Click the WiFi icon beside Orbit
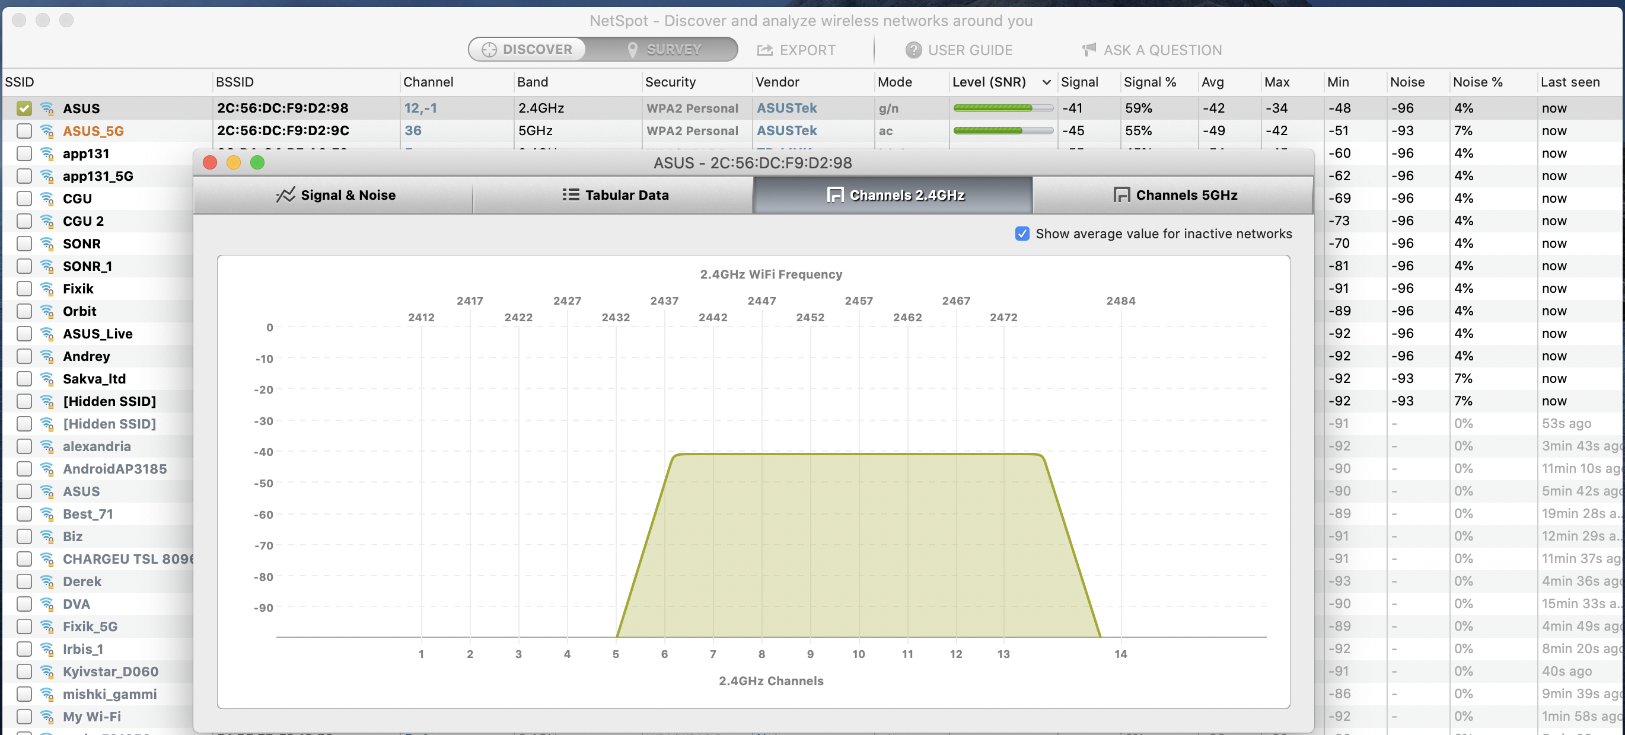Viewport: 1625px width, 735px height. (47, 311)
